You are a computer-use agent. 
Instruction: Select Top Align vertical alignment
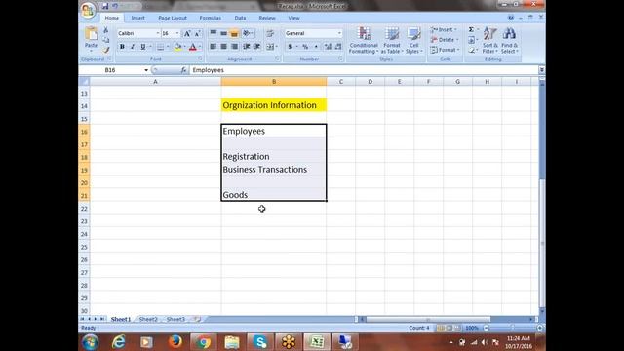(x=214, y=33)
